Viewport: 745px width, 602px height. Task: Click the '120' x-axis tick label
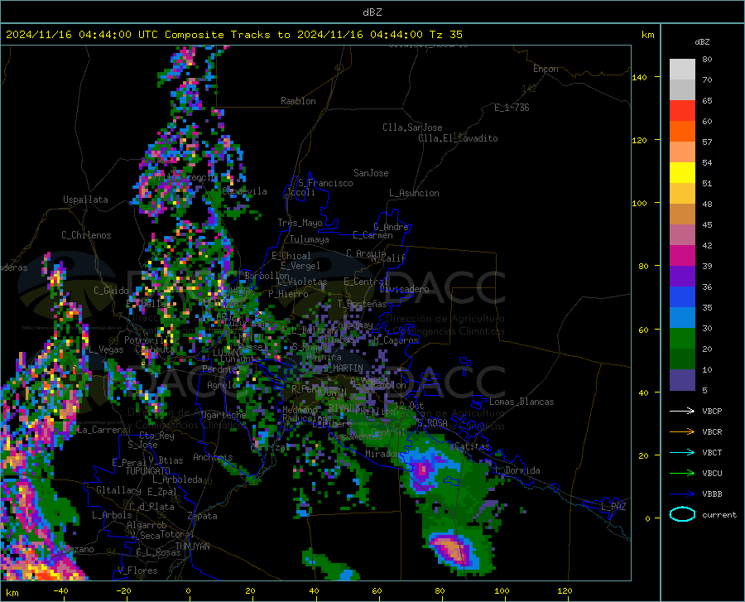565,591
